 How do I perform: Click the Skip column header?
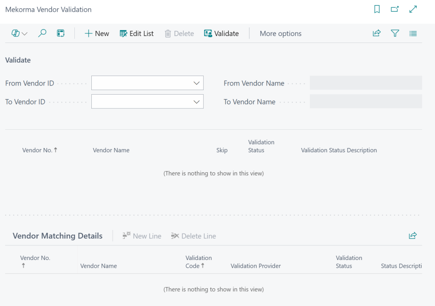tap(222, 150)
